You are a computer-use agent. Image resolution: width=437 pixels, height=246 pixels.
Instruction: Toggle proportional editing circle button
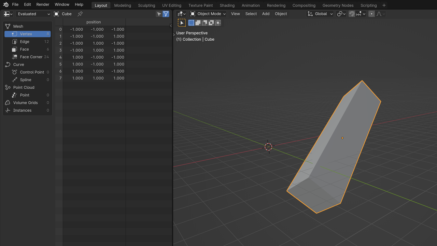tap(371, 14)
